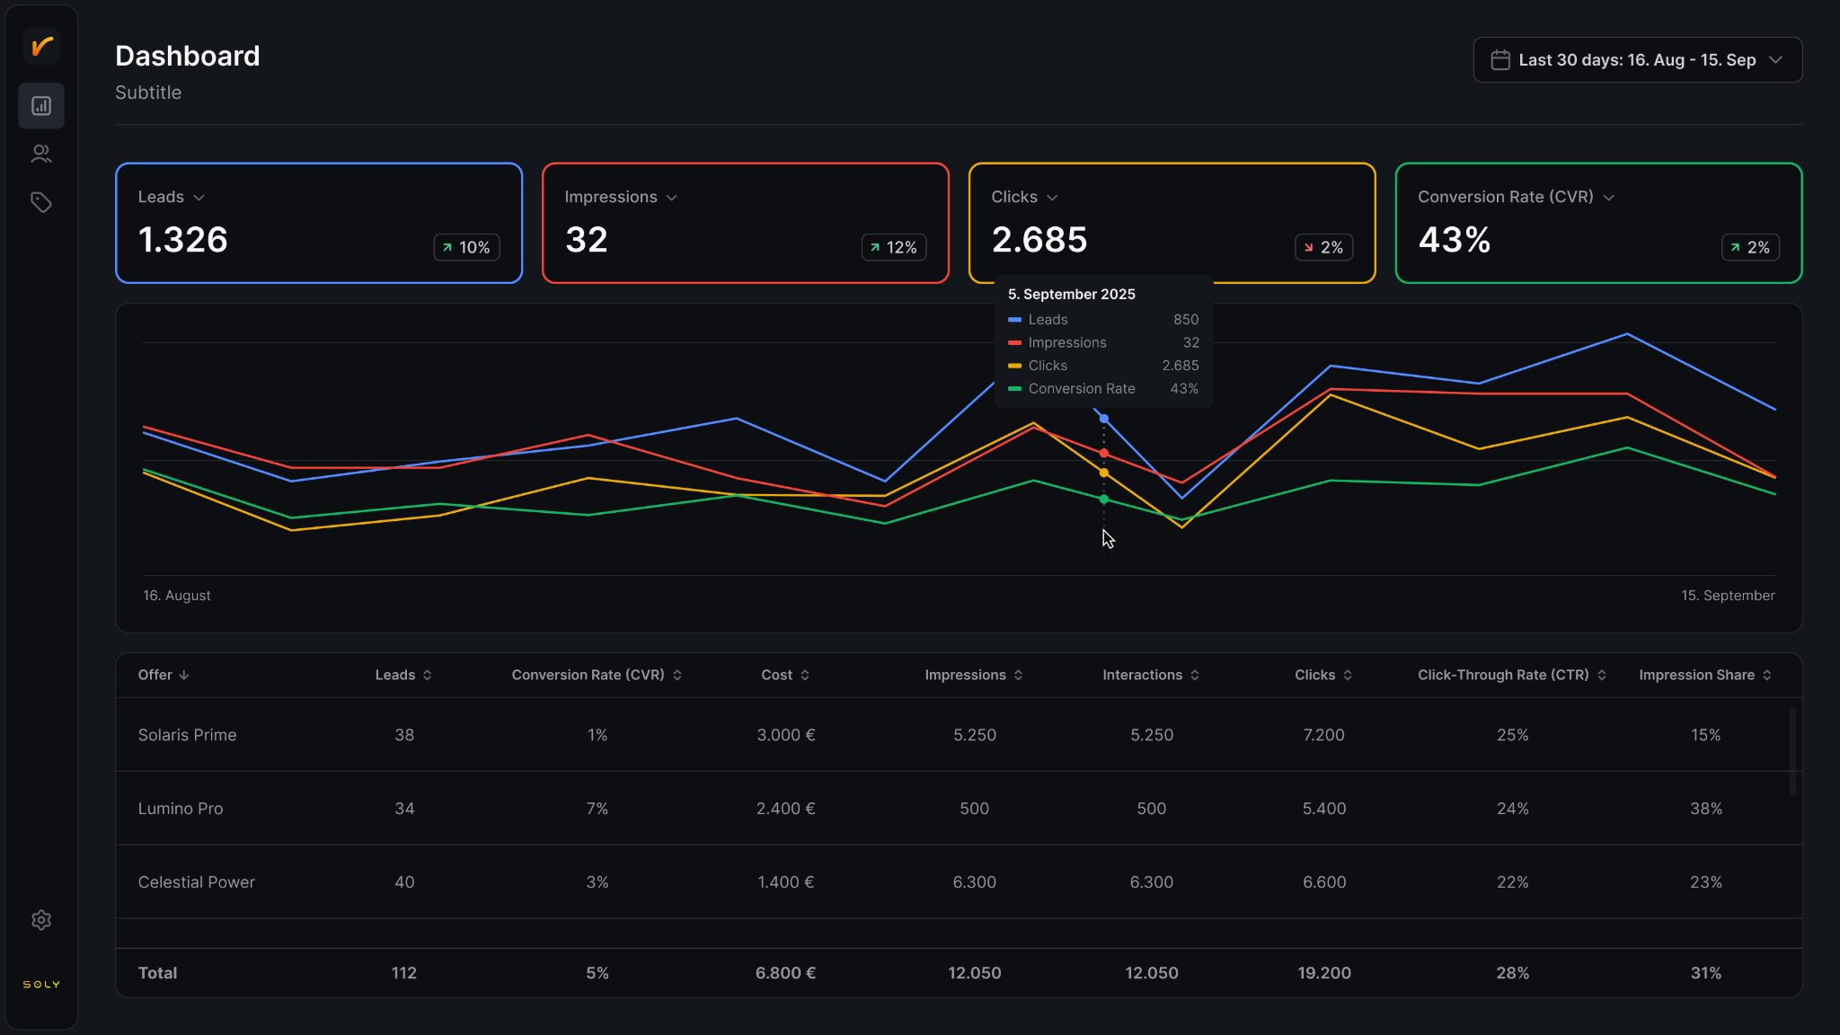Viewport: 1840px width, 1035px height.
Task: Open the Last 30 days date range selector
Action: pyautogui.click(x=1638, y=60)
